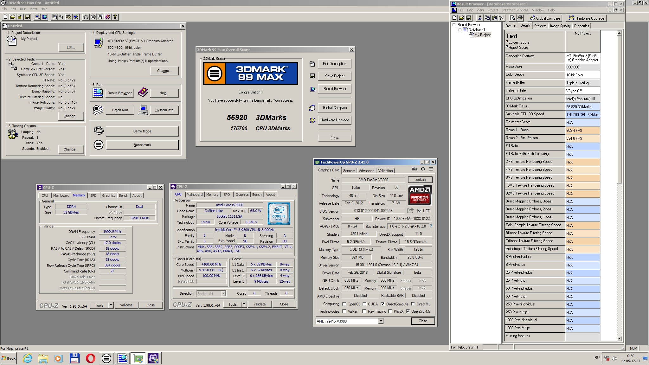Click Validate button in CPU-Z CPU window

pos(260,304)
